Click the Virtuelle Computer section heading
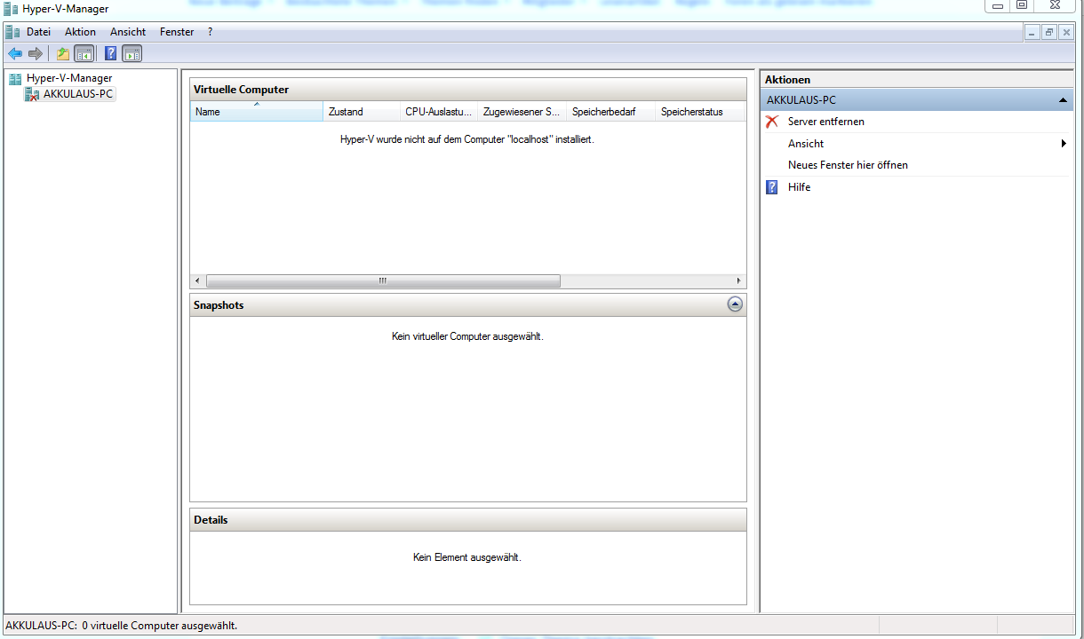Image resolution: width=1084 pixels, height=639 pixels. pyautogui.click(x=241, y=90)
